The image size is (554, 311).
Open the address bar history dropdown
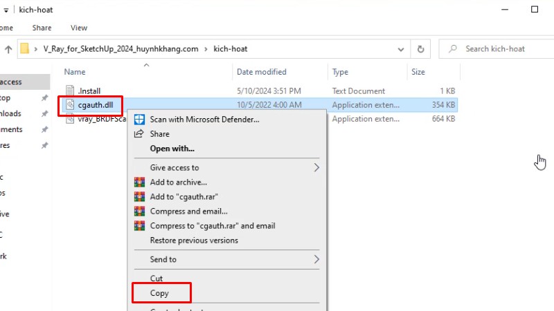(x=401, y=49)
